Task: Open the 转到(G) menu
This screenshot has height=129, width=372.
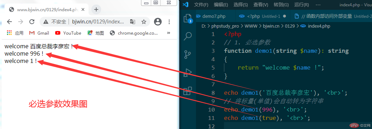Action: pyautogui.click(x=281, y=5)
